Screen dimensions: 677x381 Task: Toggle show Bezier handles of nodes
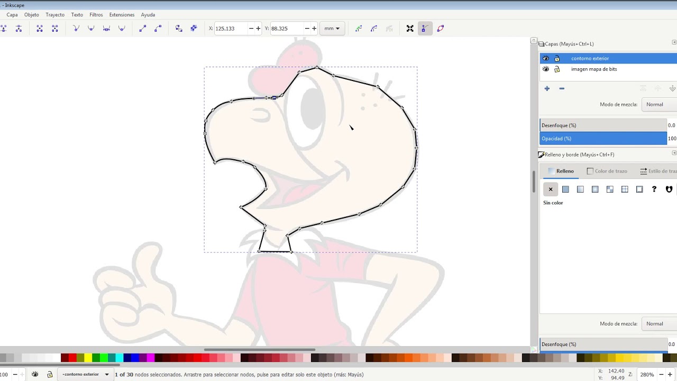[425, 29]
